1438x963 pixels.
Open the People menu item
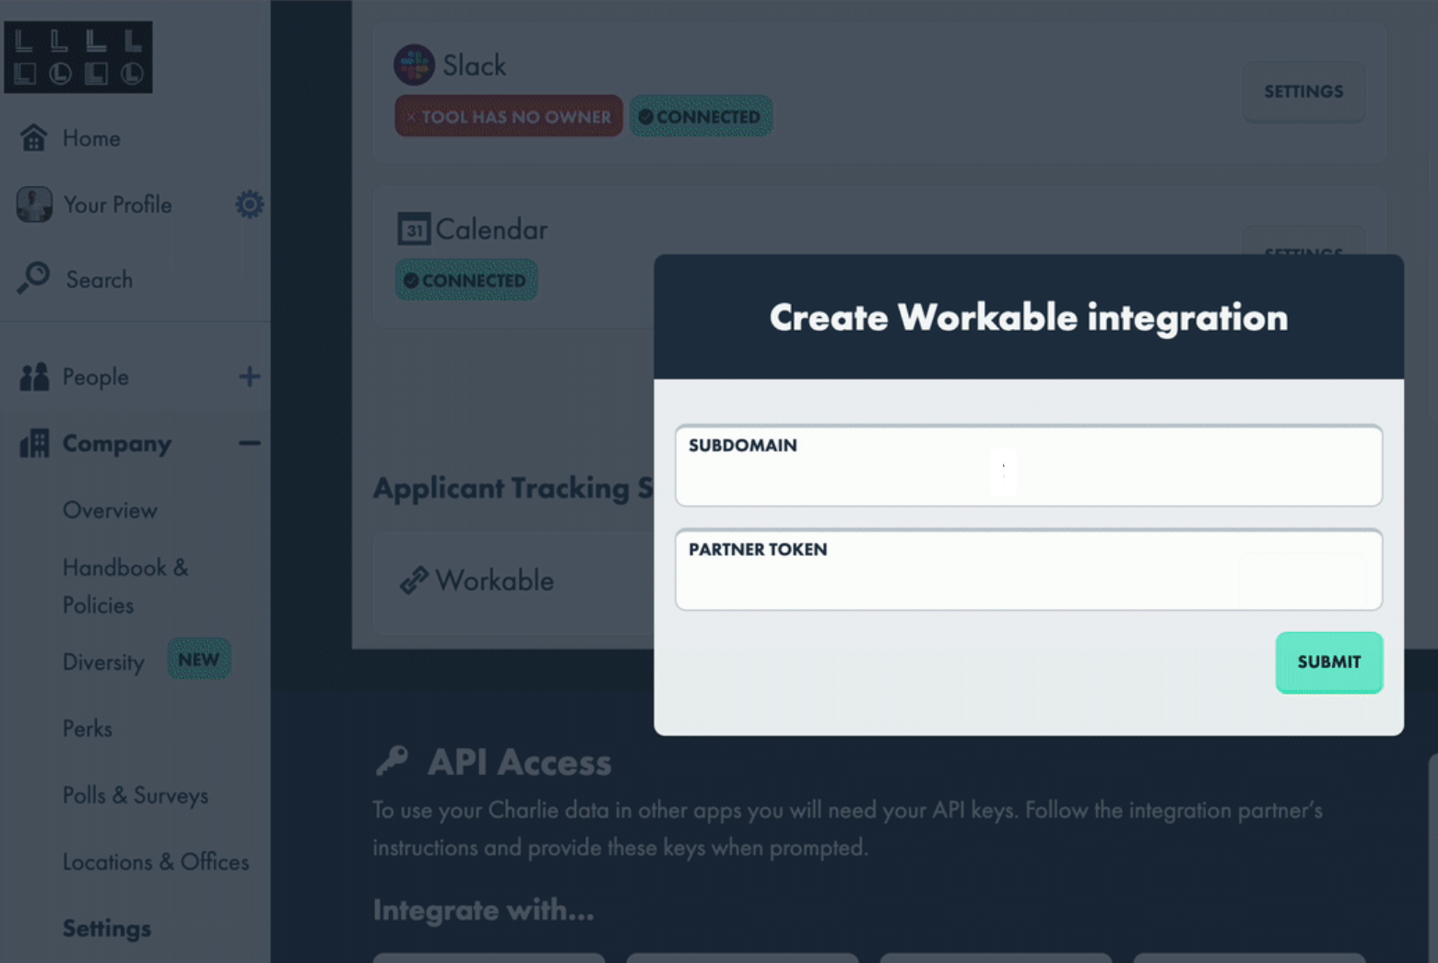pyautogui.click(x=95, y=377)
